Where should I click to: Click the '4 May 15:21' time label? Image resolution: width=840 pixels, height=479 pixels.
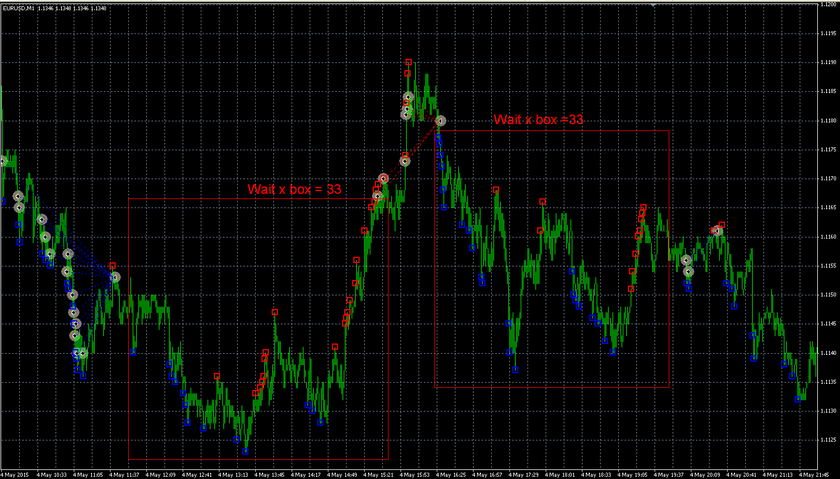click(378, 475)
